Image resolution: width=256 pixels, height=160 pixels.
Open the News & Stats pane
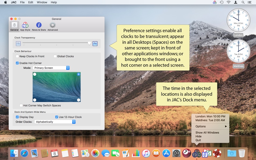[39, 26]
